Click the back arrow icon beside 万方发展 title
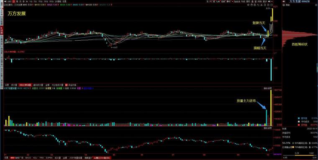The height and width of the screenshot is (160, 318). (x=284, y=1)
